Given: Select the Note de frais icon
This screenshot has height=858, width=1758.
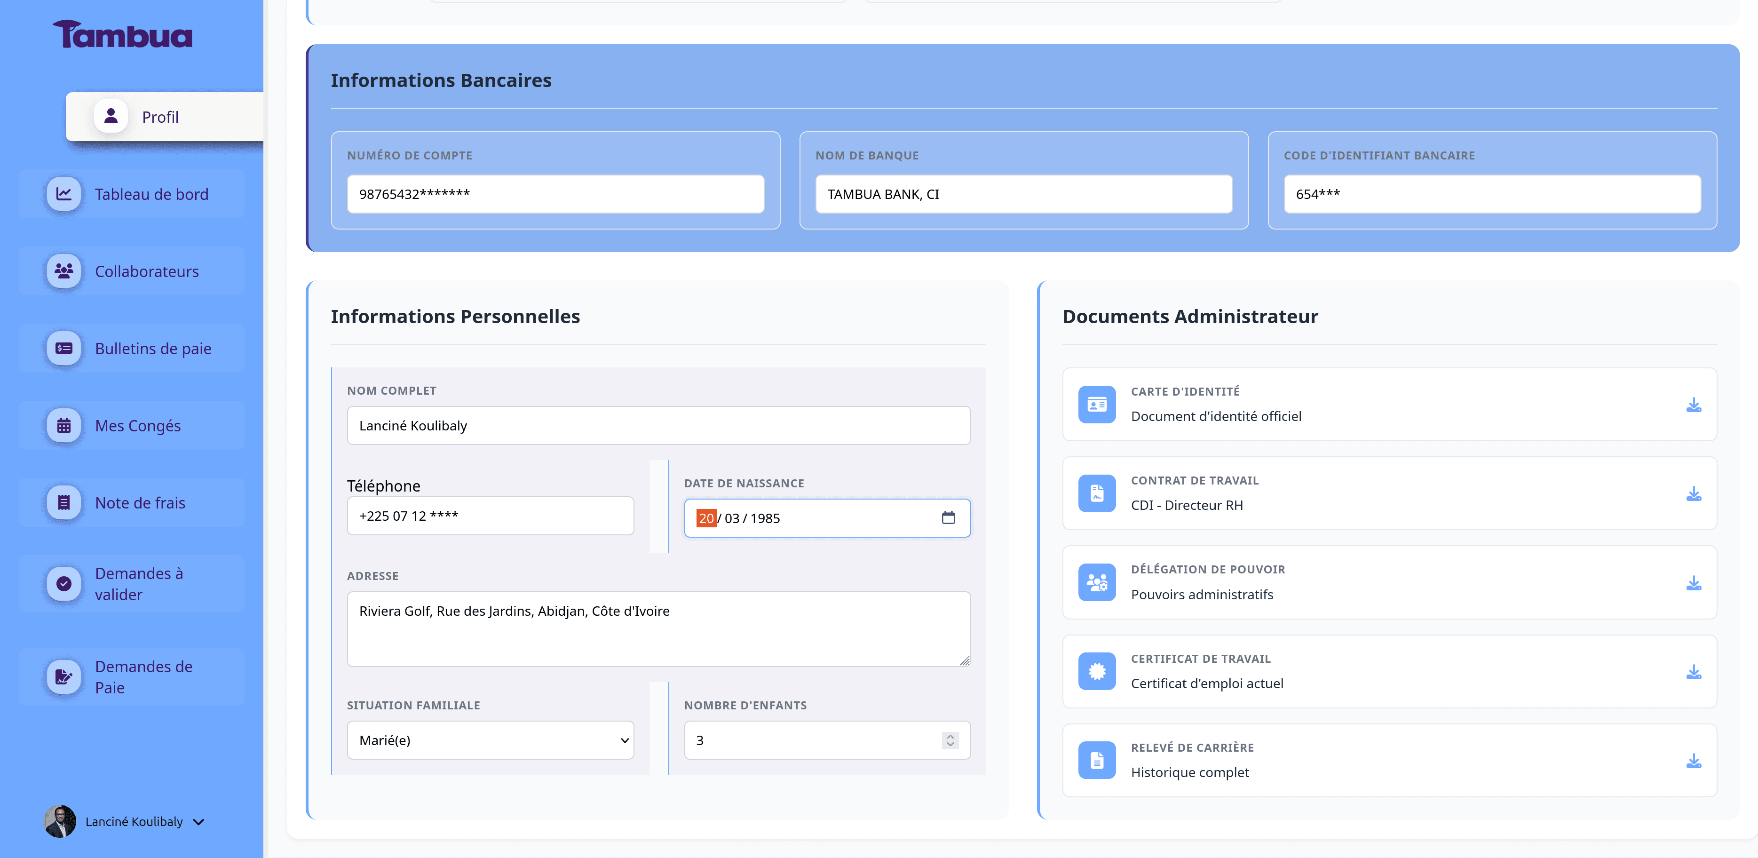Looking at the screenshot, I should pos(63,502).
